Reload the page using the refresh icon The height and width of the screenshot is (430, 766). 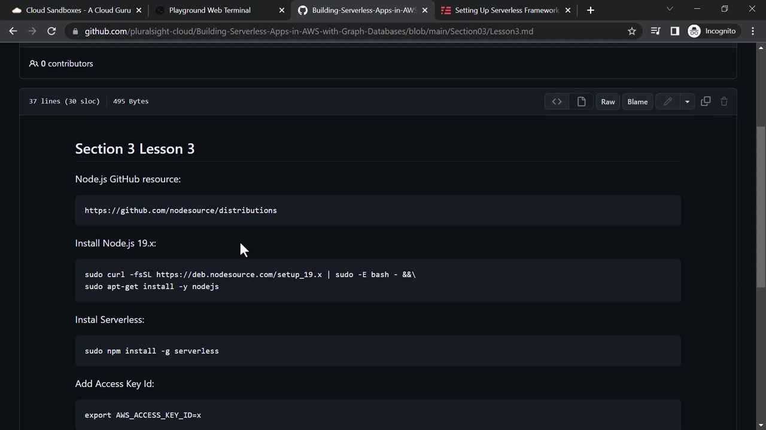[x=51, y=31]
